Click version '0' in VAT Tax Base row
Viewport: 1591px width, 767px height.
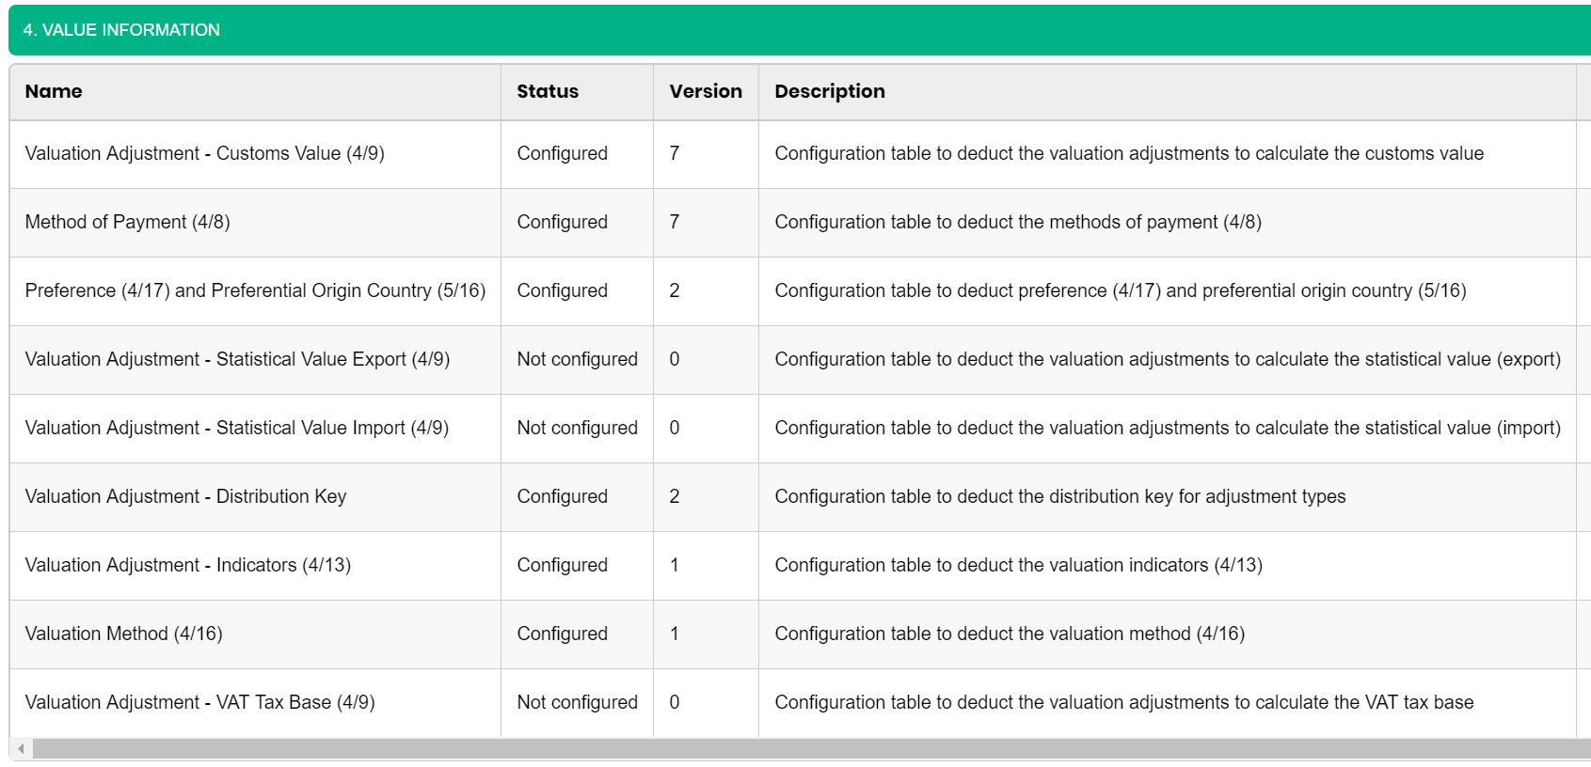[675, 702]
